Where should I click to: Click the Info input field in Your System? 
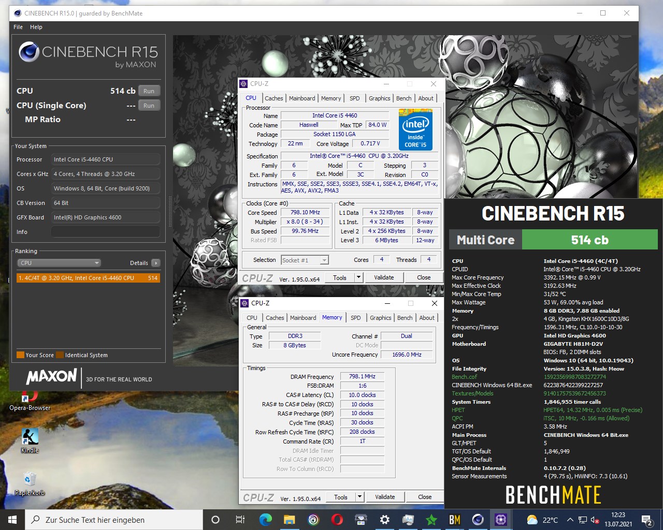click(x=106, y=232)
